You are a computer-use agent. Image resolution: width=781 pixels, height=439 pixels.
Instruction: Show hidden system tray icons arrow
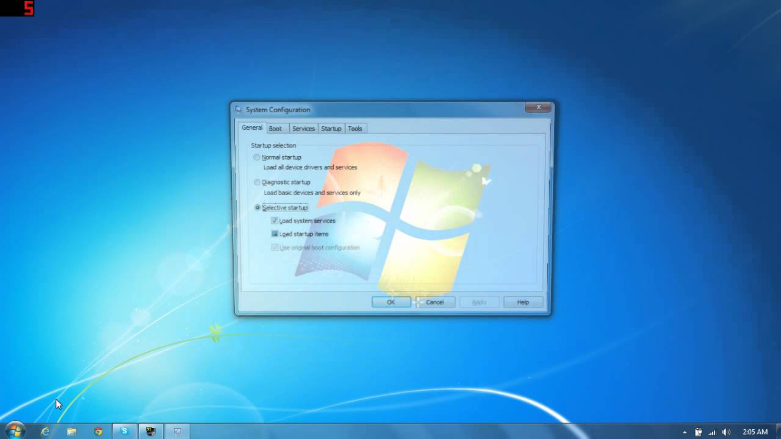point(684,432)
